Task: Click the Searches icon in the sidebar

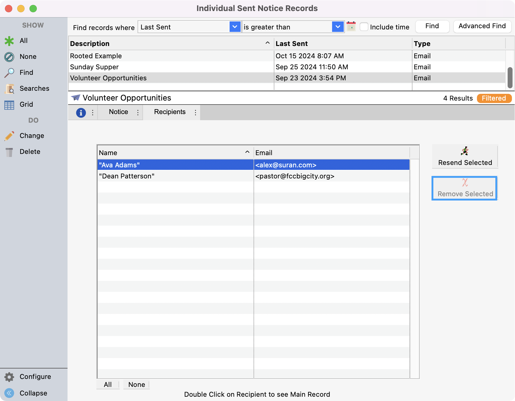Action: tap(9, 88)
